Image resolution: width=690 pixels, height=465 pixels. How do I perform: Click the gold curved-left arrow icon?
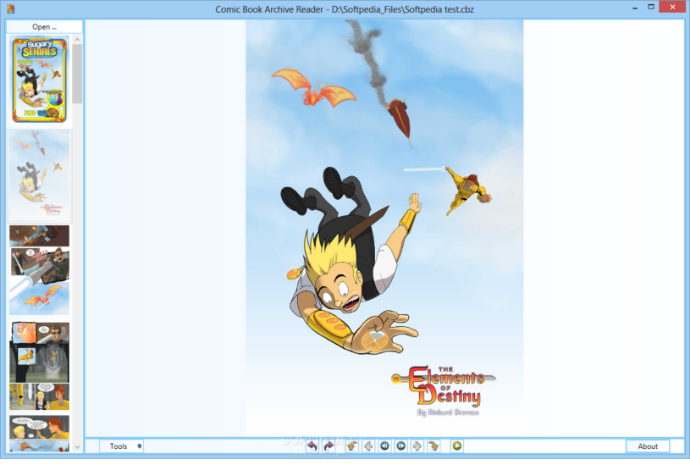pyautogui.click(x=352, y=446)
